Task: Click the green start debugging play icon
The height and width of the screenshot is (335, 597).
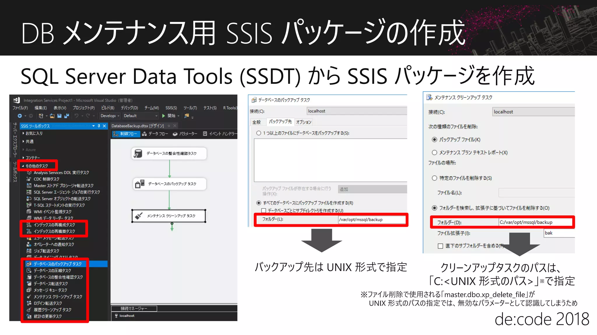Action: tap(164, 116)
